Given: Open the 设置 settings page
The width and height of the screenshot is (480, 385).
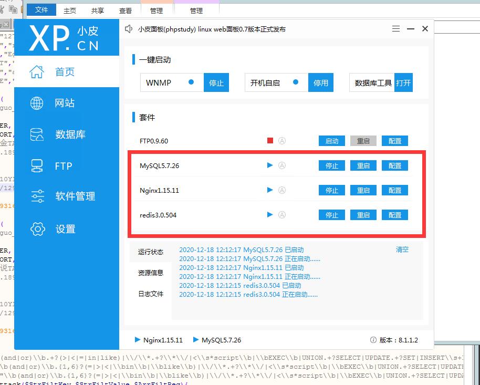Looking at the screenshot, I should [x=66, y=229].
